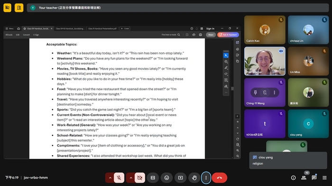Image resolution: width=332 pixels, height=186 pixels.
Task: Open the AI Assistant panel icon in right rail
Action: pos(238,43)
